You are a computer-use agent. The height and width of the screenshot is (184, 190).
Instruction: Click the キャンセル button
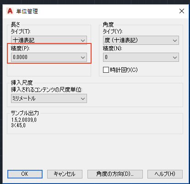click(65, 174)
